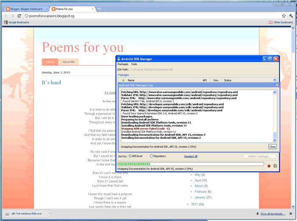The width and height of the screenshot is (297, 221).
Task: Open the jdk download item dropdown arrow
Action: pyautogui.click(x=50, y=214)
